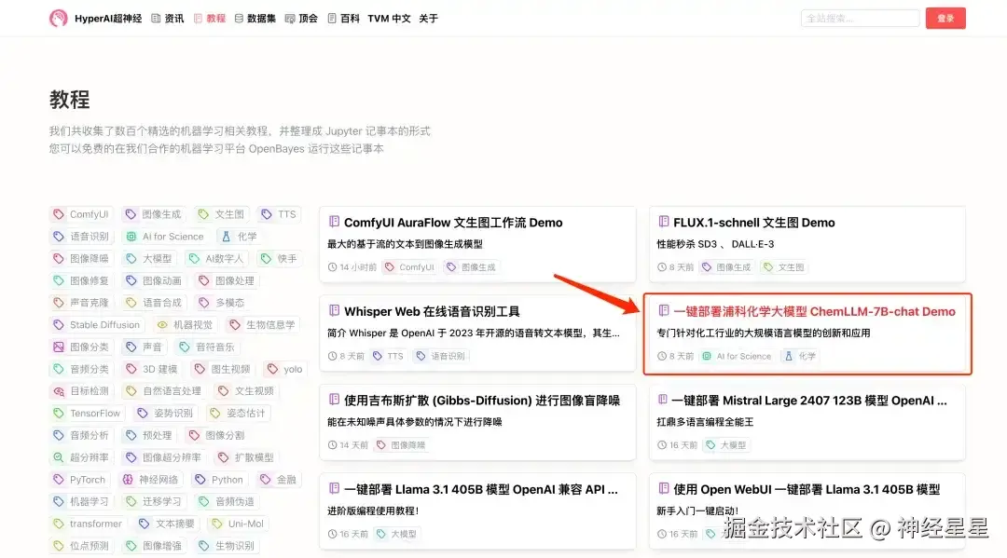Click the 目标检测 tag icon
Screen dimensions: 1007x558
click(x=59, y=391)
